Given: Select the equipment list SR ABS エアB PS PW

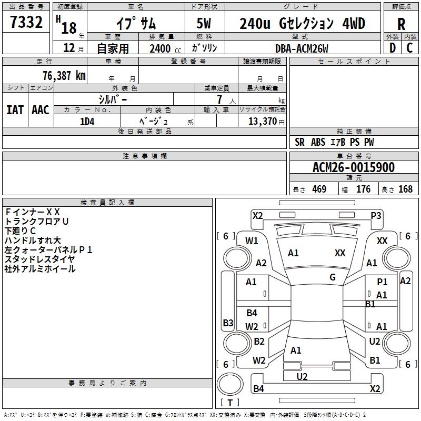Looking at the screenshot, I should point(334,142).
